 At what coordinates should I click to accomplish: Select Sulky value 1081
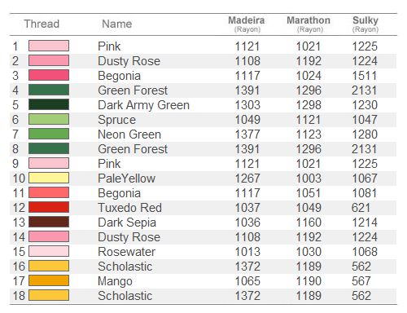tap(365, 193)
